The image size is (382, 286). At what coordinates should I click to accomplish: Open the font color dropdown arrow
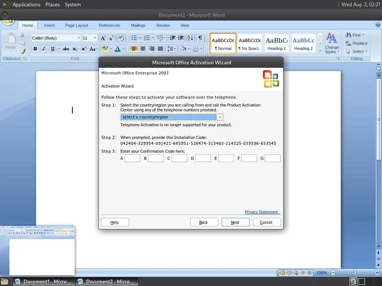pos(123,49)
